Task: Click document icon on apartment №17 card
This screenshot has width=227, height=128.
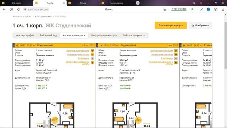Action: [92, 63]
